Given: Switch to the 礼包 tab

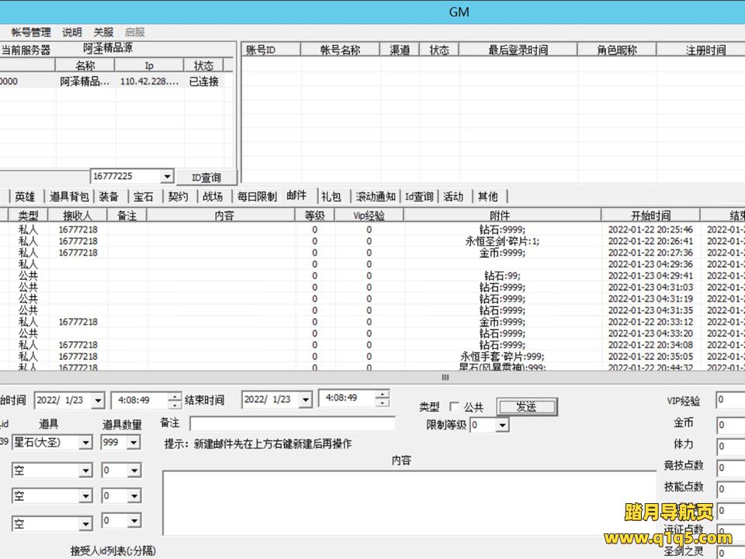Looking at the screenshot, I should click(x=332, y=196).
